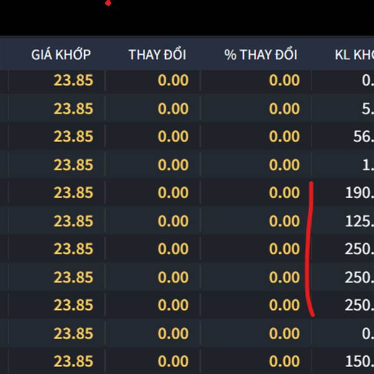Sort by the GIÁ KHỚP column header
This screenshot has width=374, height=374.
(x=60, y=54)
